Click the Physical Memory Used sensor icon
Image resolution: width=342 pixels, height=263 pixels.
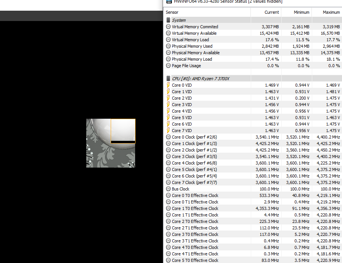click(x=168, y=46)
